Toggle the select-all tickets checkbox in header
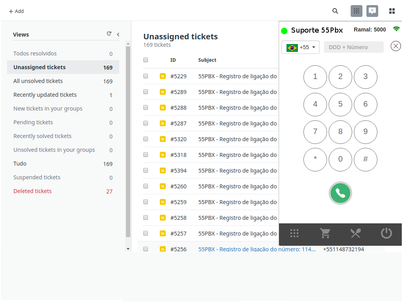The width and height of the screenshot is (403, 302). (x=146, y=60)
